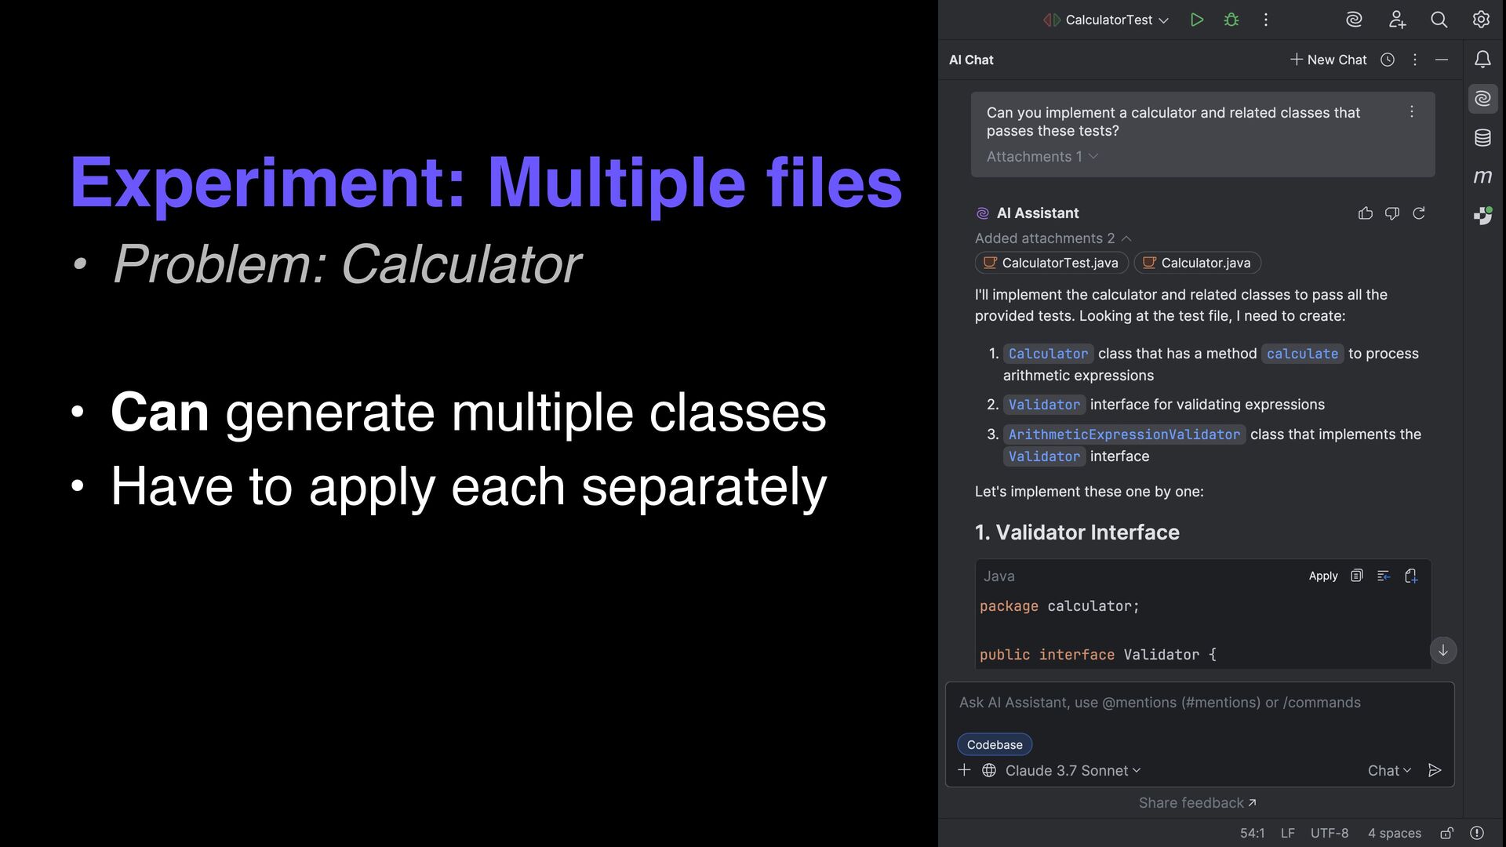1506x847 pixels.
Task: Open the CalculatorTest.java attachment chip
Action: (1052, 263)
